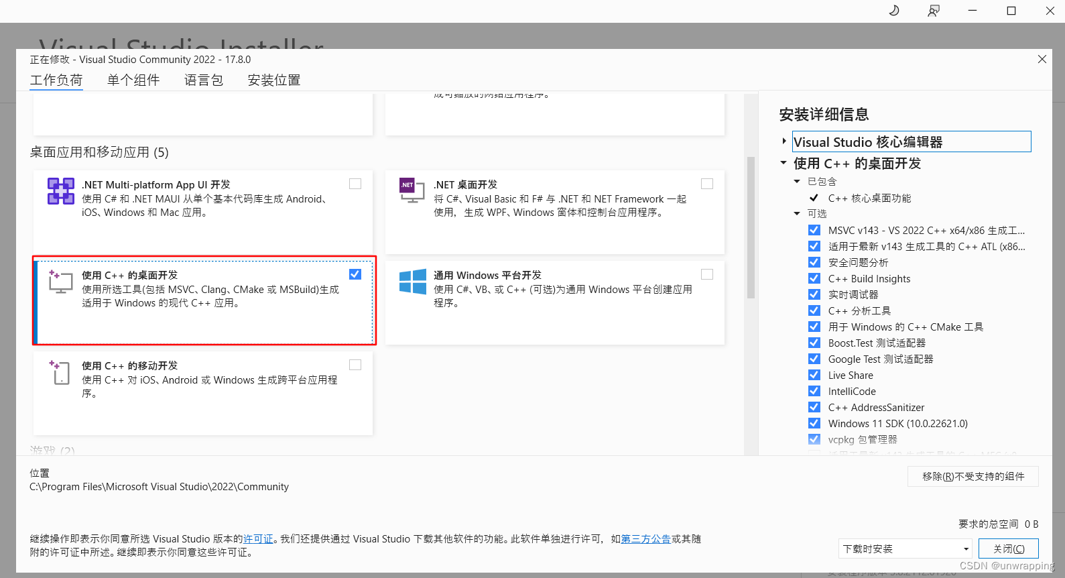Open the 许可证 link
Viewport: 1065px width, 578px height.
click(x=258, y=538)
